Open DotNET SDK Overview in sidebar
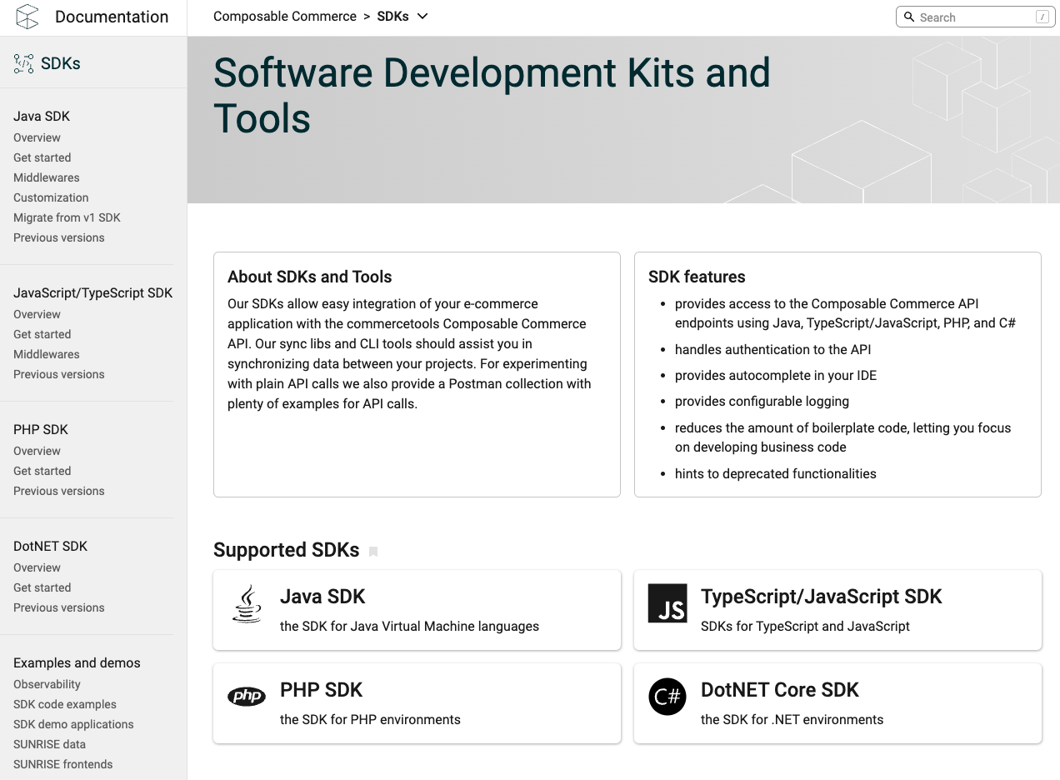The height and width of the screenshot is (780, 1060). 37,567
